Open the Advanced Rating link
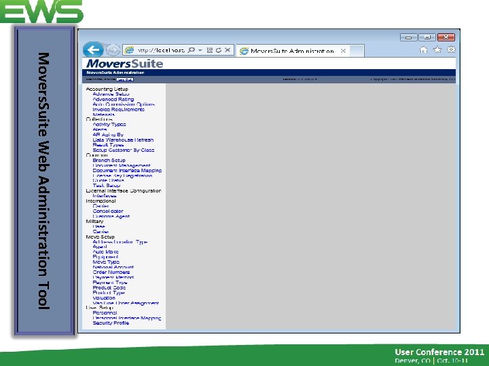This screenshot has width=489, height=366. coord(113,99)
